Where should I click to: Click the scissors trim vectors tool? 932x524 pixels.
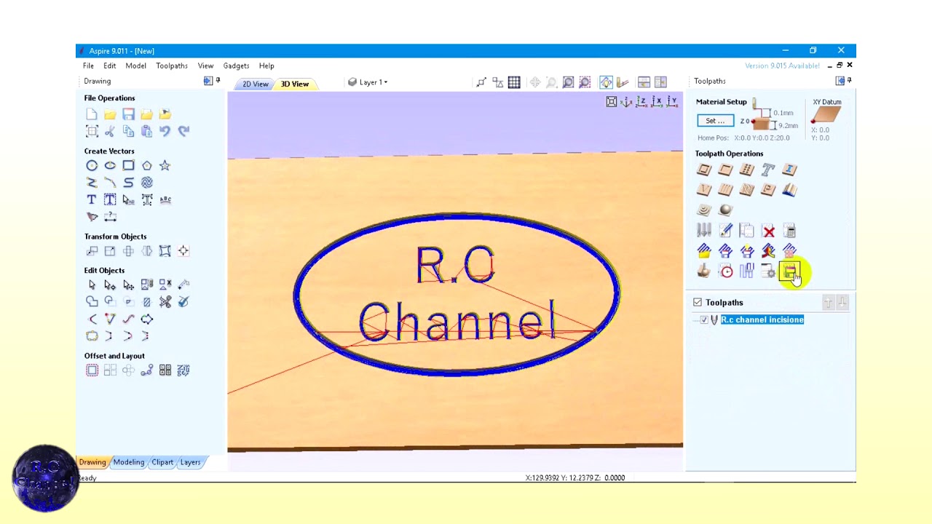click(x=165, y=301)
